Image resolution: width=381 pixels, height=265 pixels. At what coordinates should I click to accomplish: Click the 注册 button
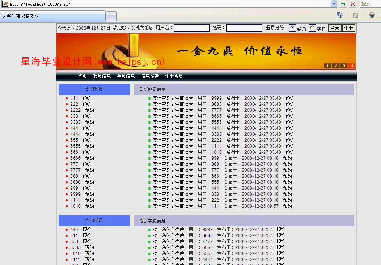click(348, 28)
